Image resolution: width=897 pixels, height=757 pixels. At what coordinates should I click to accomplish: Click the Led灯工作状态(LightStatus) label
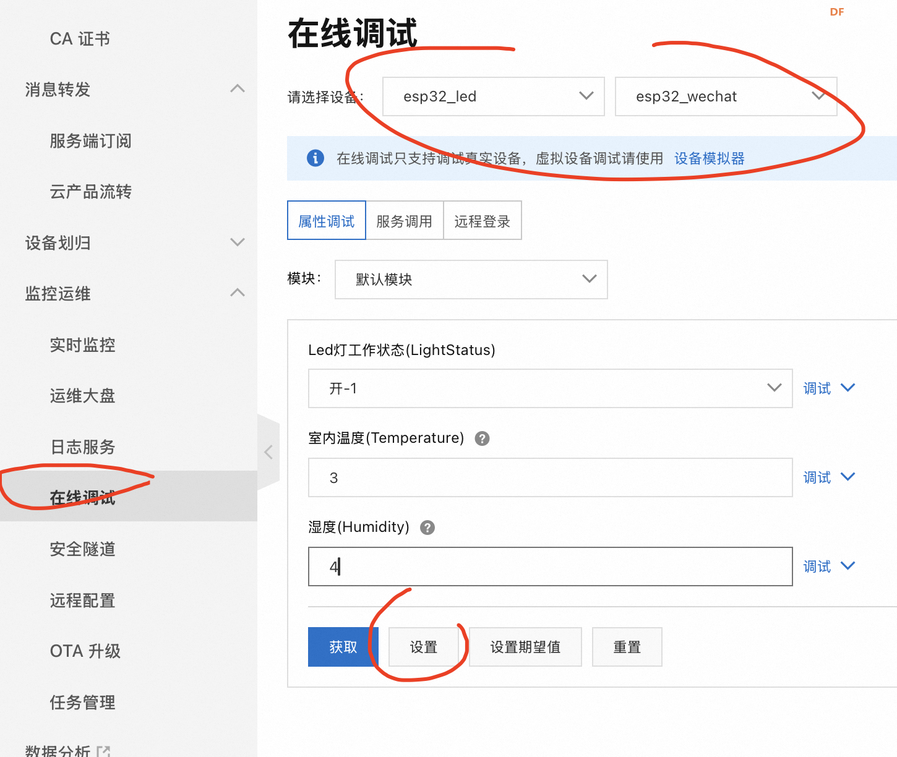(x=402, y=350)
